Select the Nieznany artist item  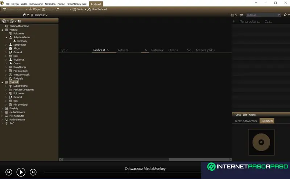[x=22, y=41]
